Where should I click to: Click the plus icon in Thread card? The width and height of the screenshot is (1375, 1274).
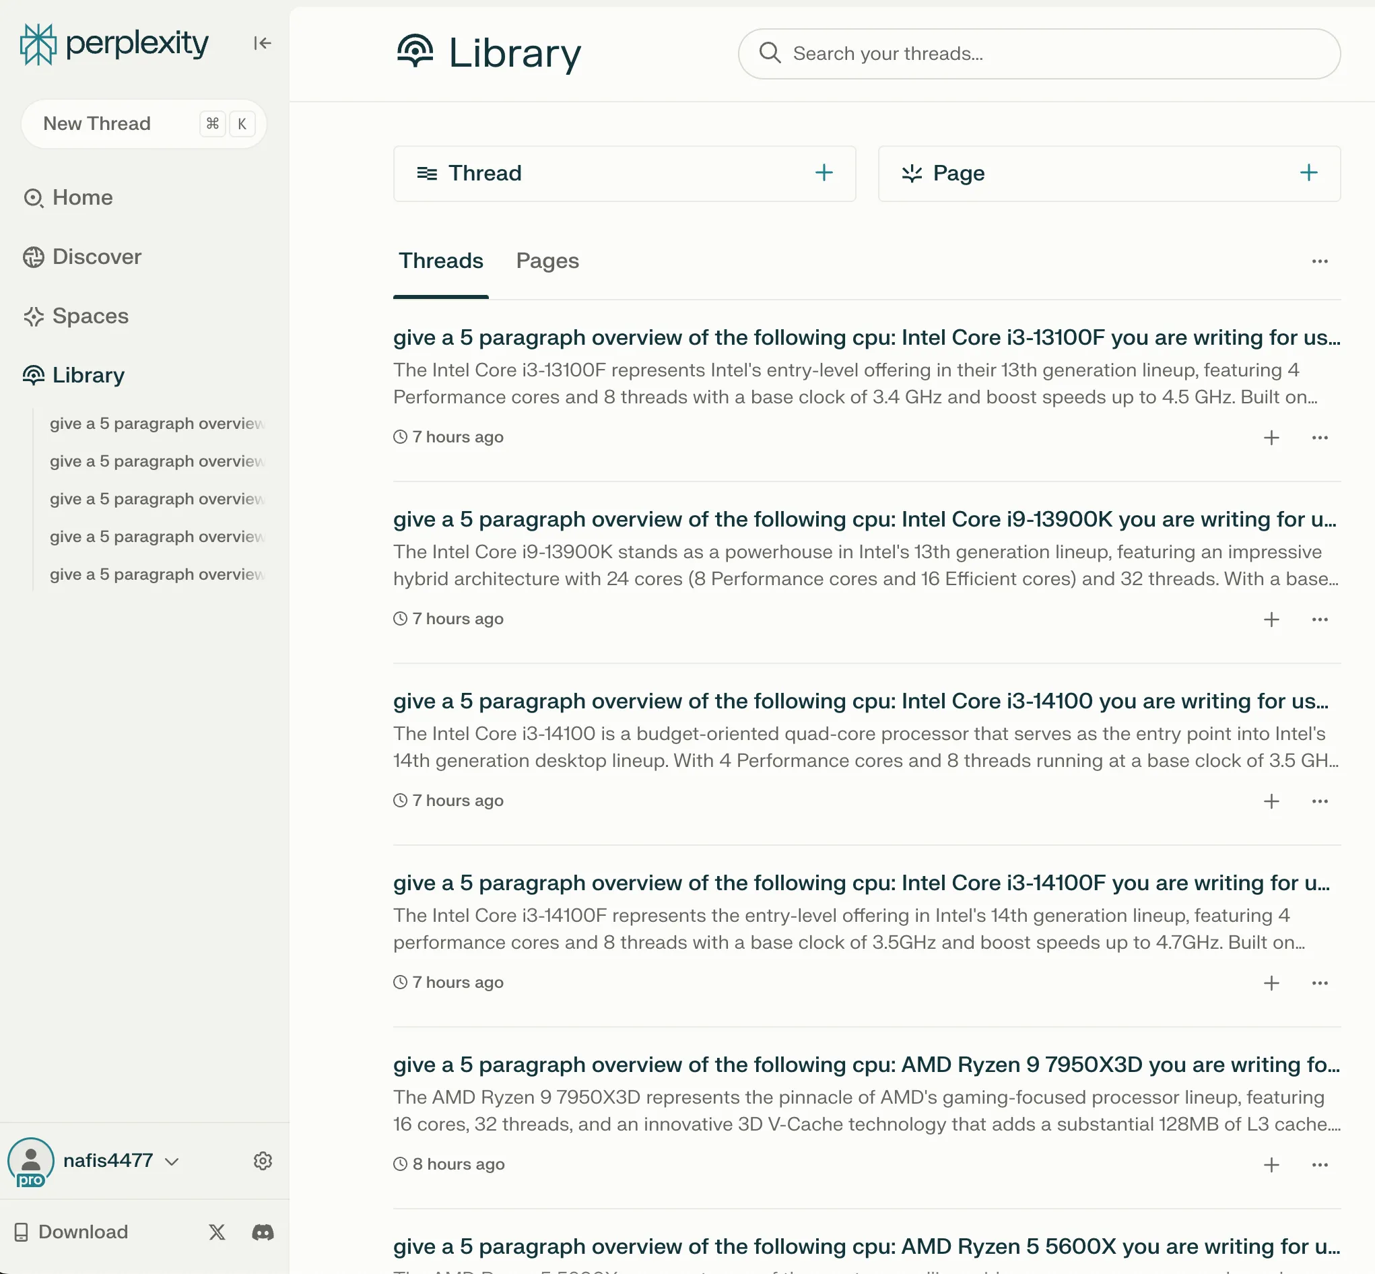[824, 173]
